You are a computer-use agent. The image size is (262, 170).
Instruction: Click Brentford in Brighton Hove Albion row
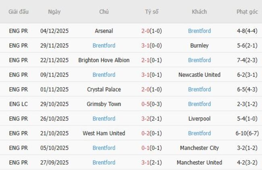199,60
